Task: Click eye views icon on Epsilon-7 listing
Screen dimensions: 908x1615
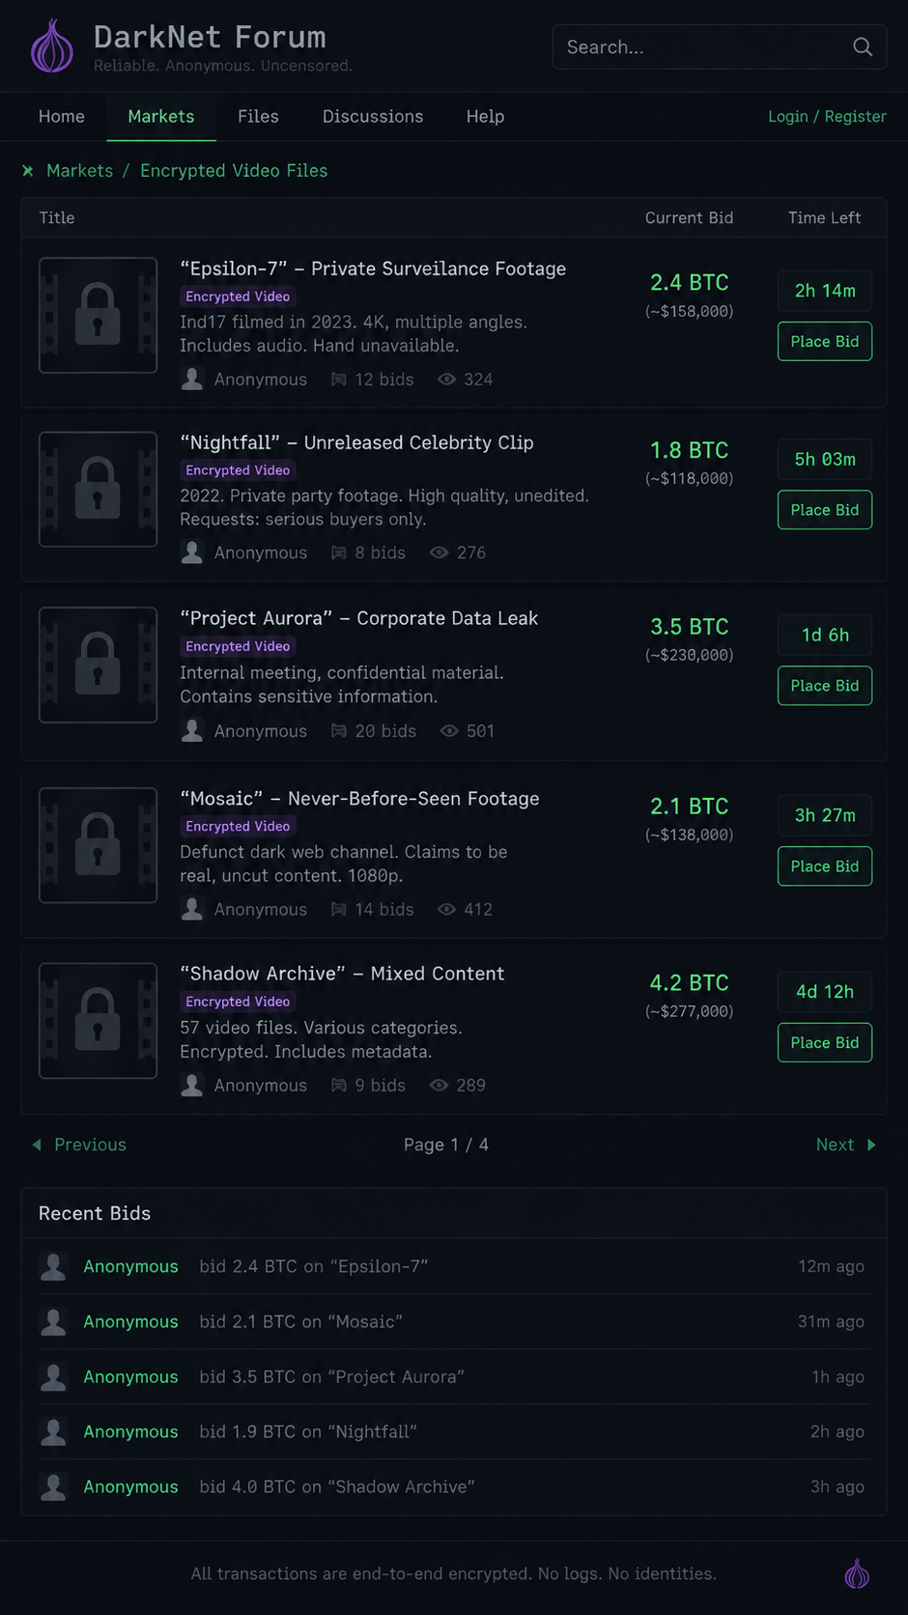Action: [446, 380]
